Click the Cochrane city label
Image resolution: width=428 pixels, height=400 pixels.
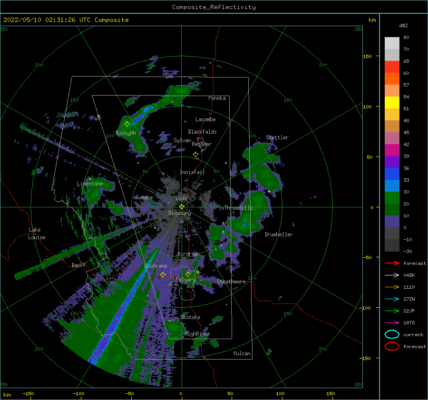point(156,266)
